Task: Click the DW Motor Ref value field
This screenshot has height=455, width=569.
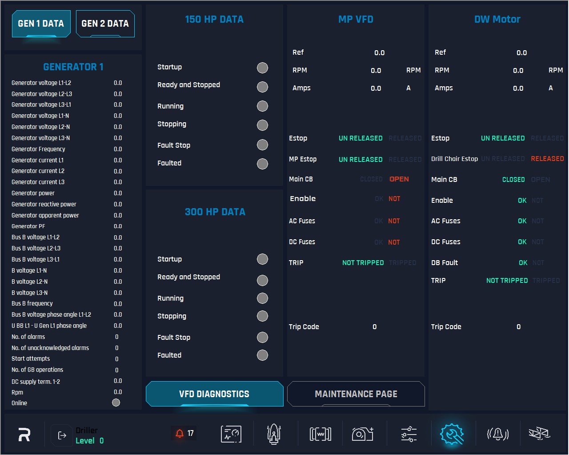Action: (x=521, y=53)
